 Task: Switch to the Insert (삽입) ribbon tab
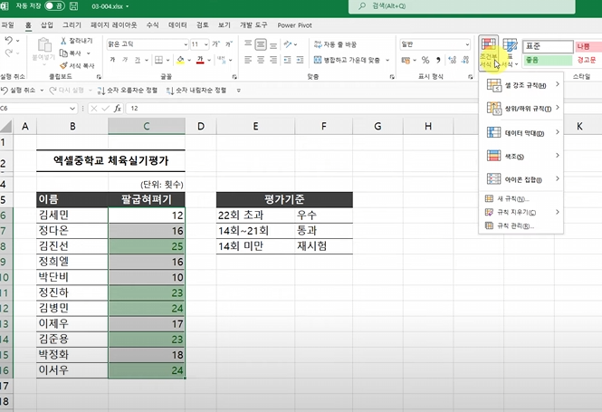point(47,25)
